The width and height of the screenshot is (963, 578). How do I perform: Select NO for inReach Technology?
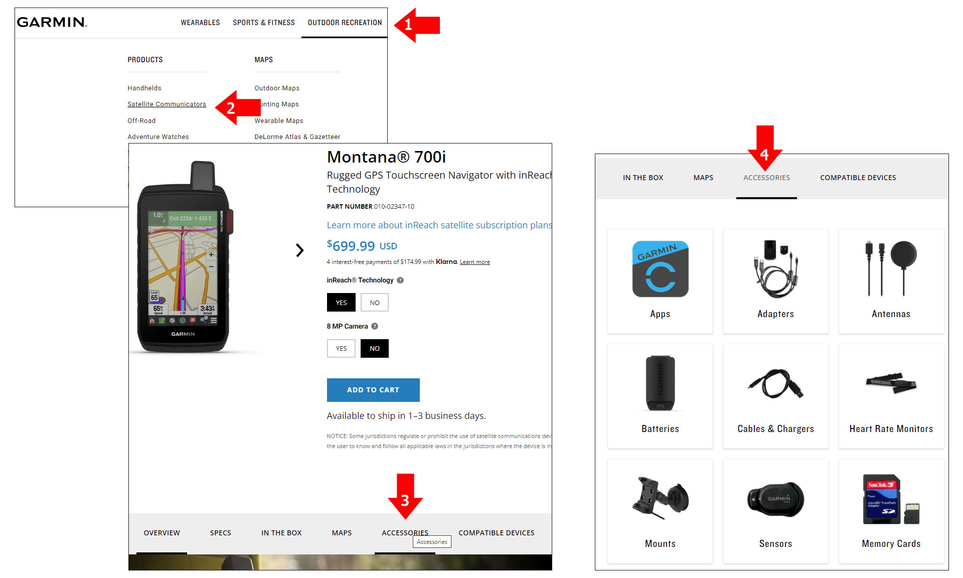(375, 303)
